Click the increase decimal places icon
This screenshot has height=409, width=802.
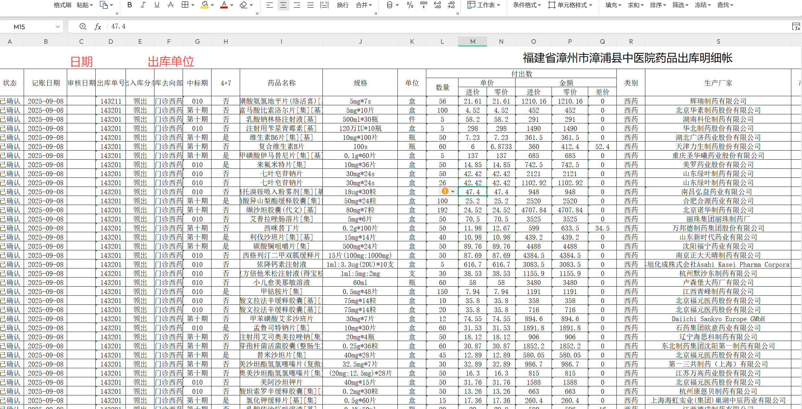tap(437, 5)
